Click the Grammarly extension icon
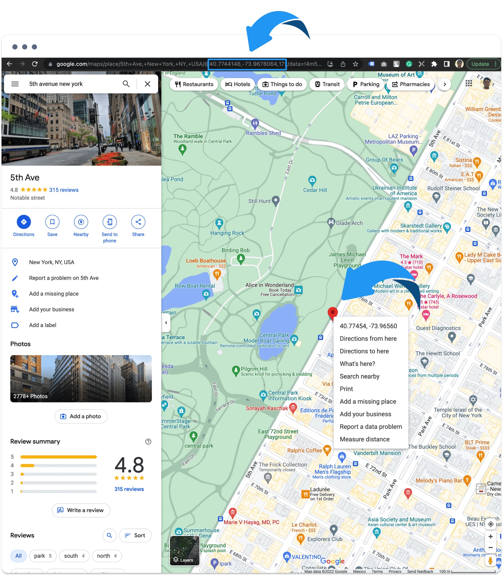Image resolution: width=503 pixels, height=575 pixels. (x=409, y=64)
